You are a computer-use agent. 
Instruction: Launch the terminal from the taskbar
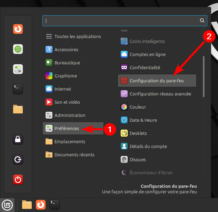tap(54, 205)
